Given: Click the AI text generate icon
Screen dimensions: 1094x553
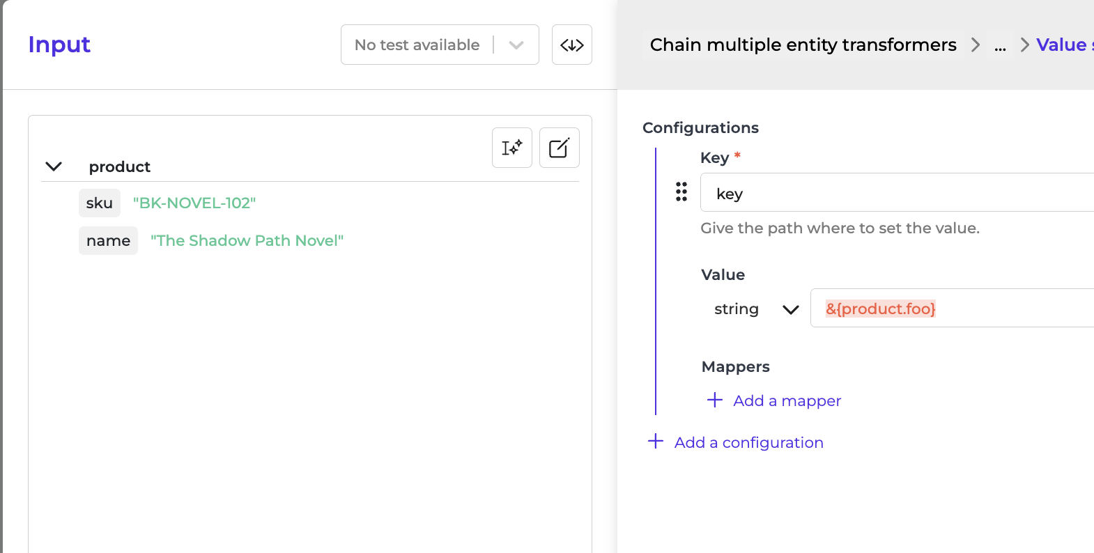Looking at the screenshot, I should (x=511, y=148).
